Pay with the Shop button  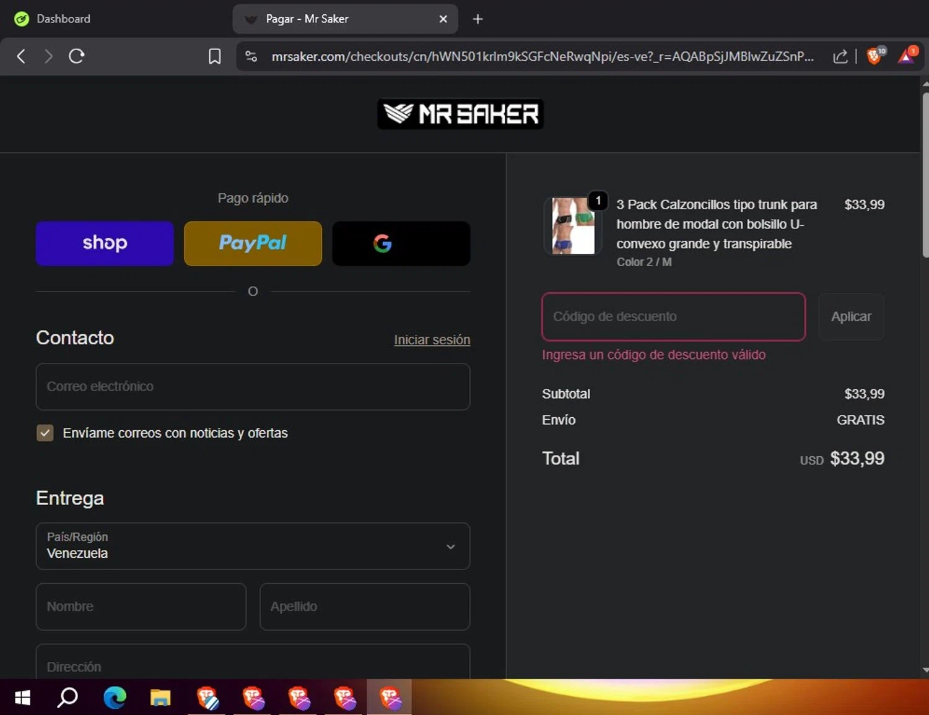coord(105,243)
